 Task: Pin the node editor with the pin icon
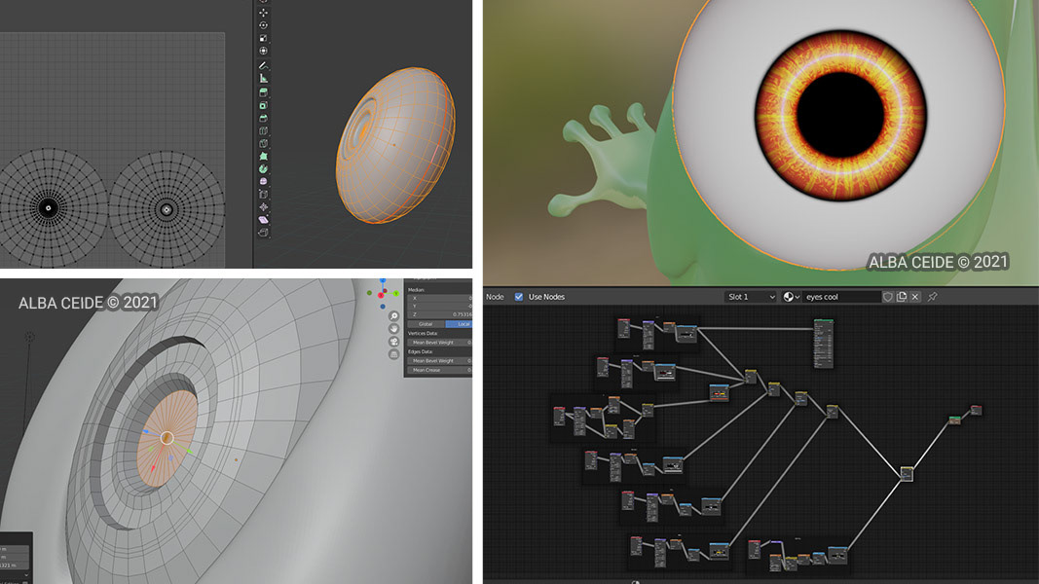pos(932,297)
